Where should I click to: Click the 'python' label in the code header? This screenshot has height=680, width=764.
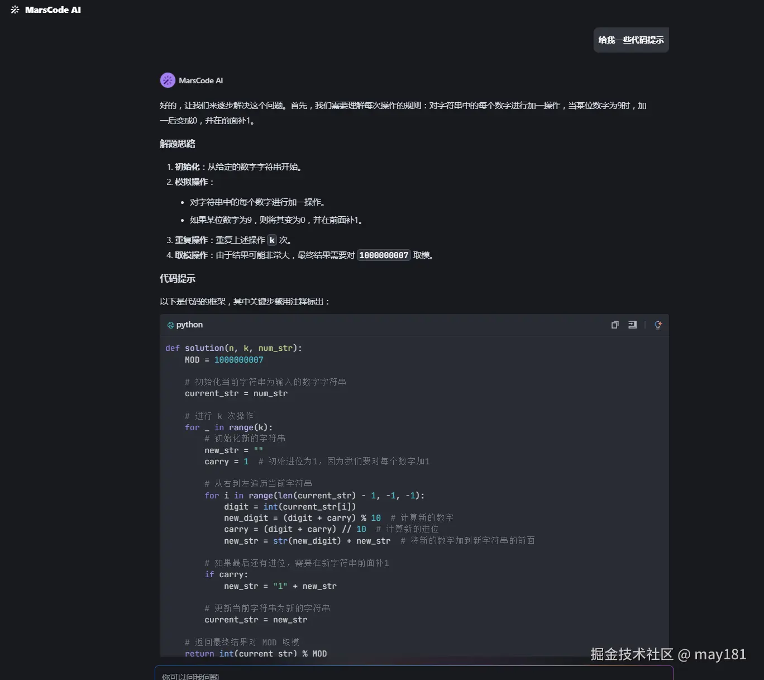coord(189,325)
